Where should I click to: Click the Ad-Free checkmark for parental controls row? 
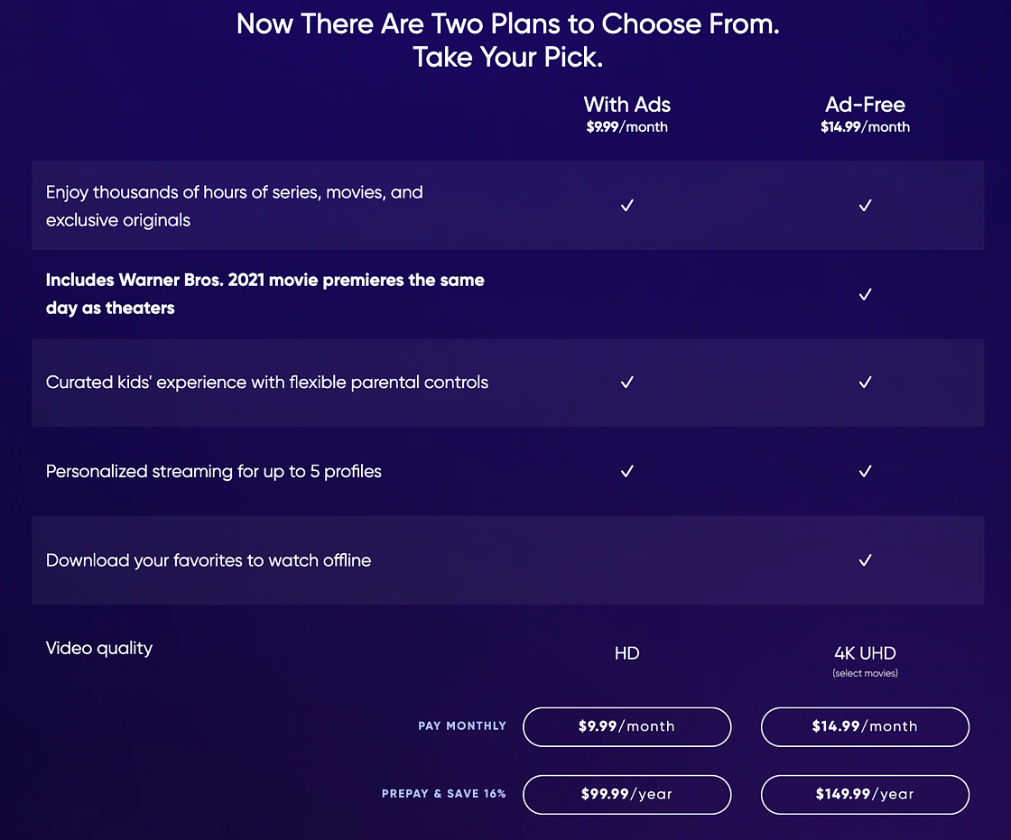[x=865, y=382]
